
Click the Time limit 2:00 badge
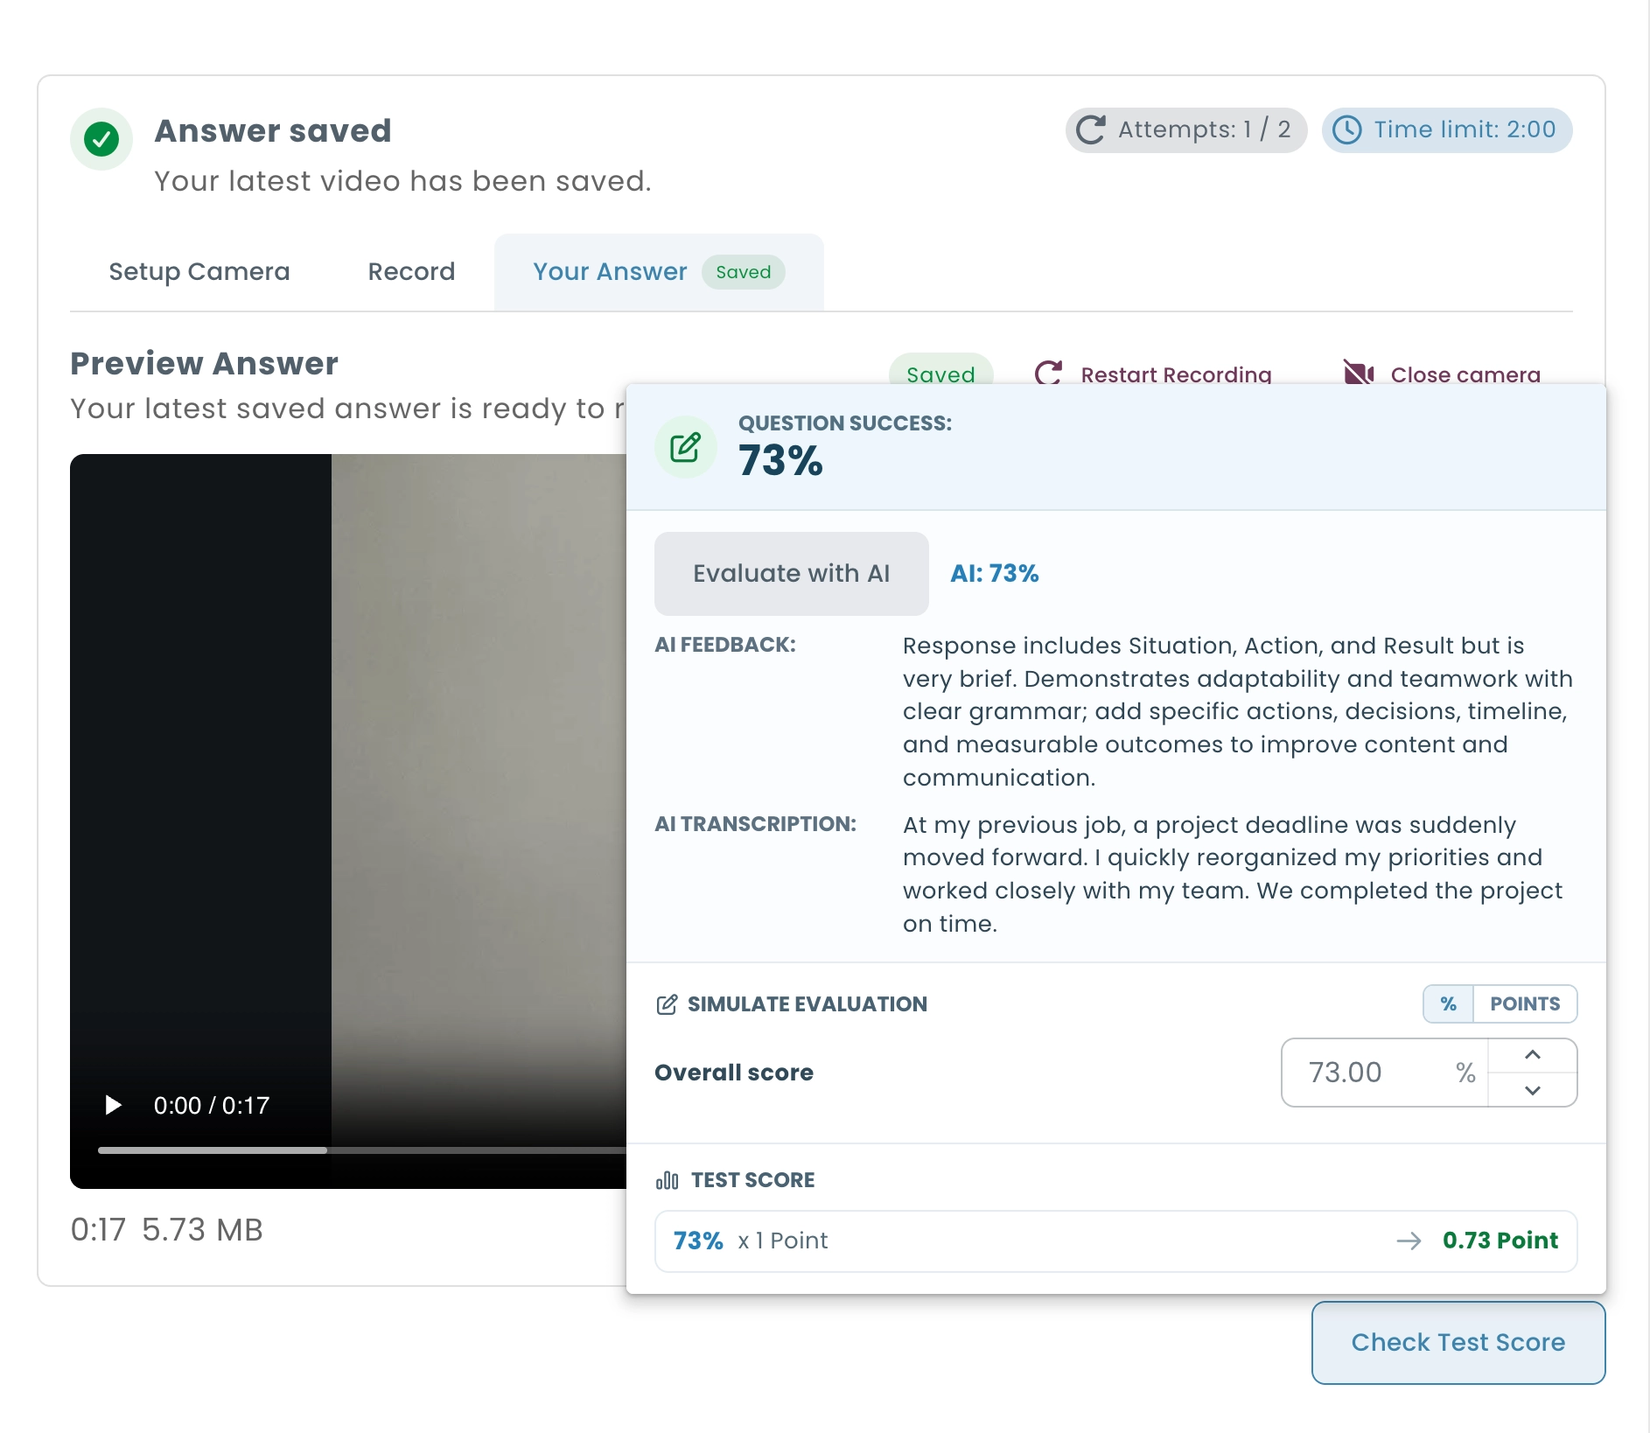1447,130
